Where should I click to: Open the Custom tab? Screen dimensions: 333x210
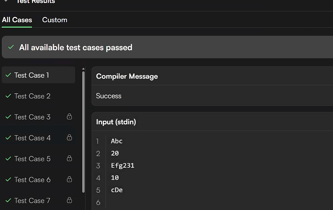[54, 20]
